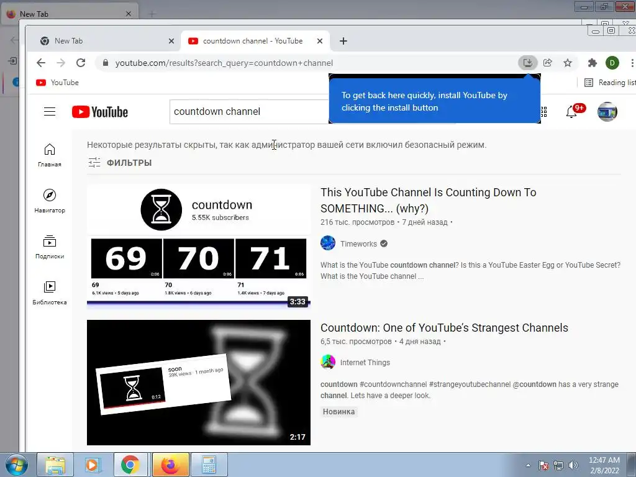Click the Windows Start button
The image size is (636, 477).
tap(16, 465)
